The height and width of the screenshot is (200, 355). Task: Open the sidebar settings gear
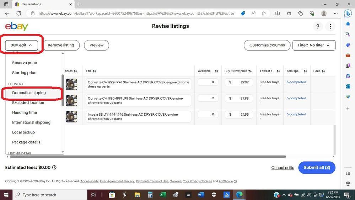point(348,184)
